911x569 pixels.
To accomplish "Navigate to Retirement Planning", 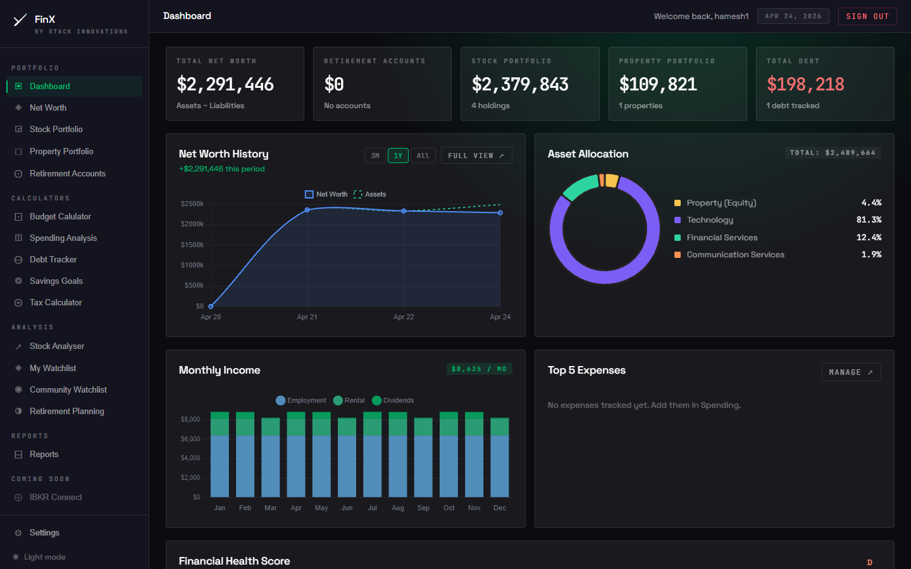I will pos(74,411).
